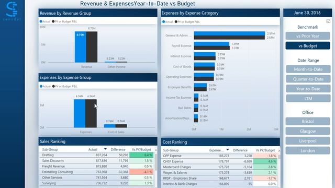Click blue Revenue actual bar 8.75M
The width and height of the screenshot is (335, 188).
coord(80,47)
